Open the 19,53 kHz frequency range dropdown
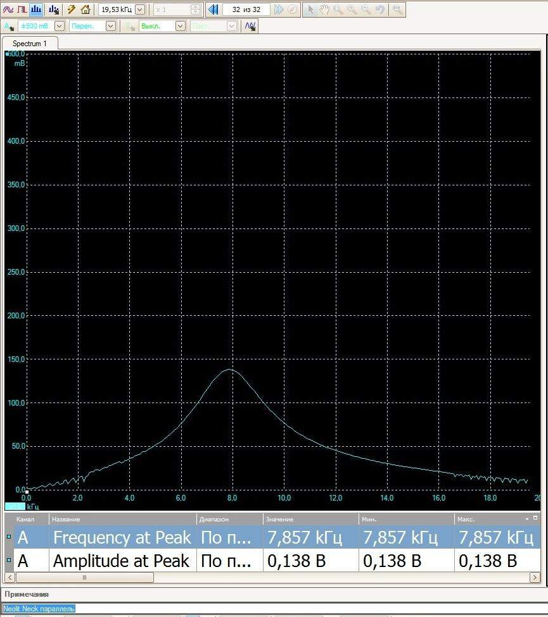This screenshot has width=548, height=617. [140, 9]
